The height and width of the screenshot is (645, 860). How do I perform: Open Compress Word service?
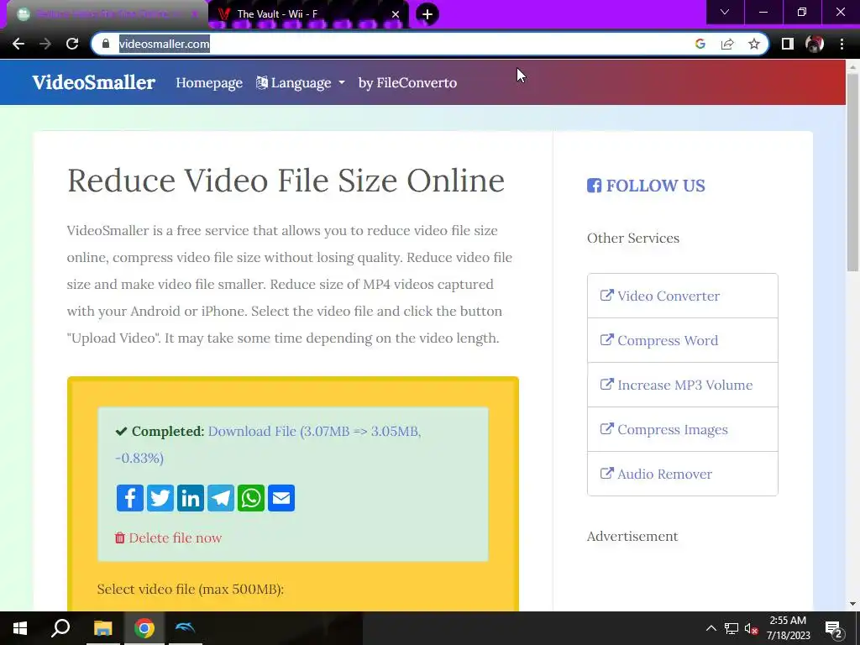click(x=682, y=341)
